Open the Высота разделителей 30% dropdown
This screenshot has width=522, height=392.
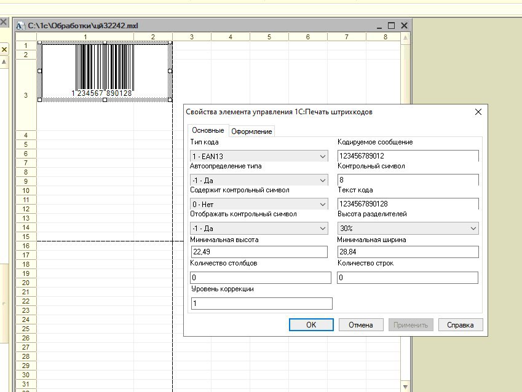point(408,229)
